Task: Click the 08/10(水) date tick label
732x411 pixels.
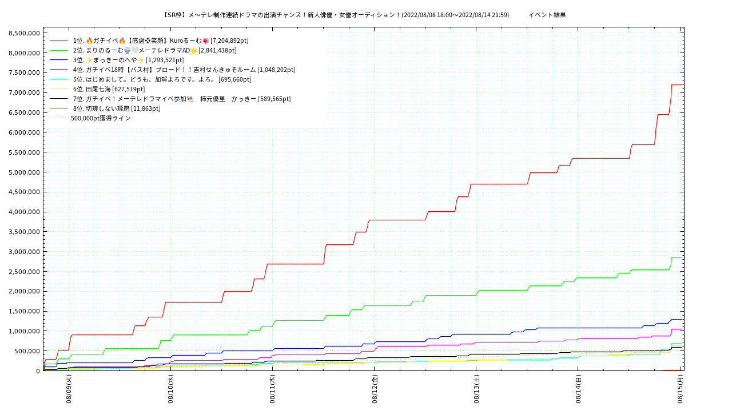Action: (x=170, y=389)
